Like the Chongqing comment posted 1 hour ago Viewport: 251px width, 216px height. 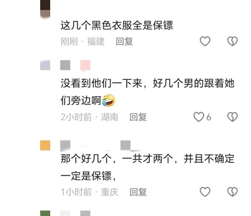pyautogui.click(x=205, y=192)
